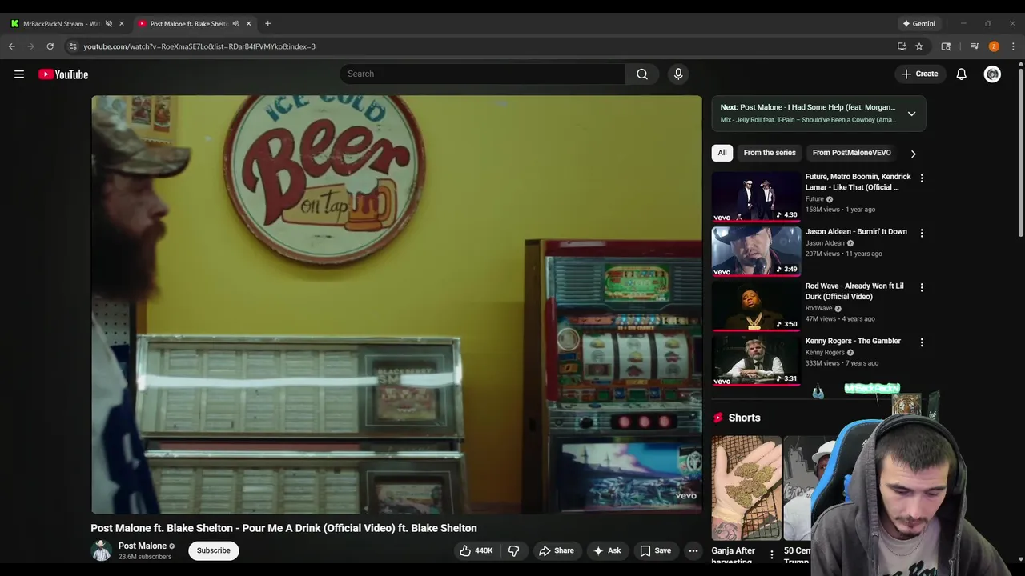Subscribe to Post Malone channel
This screenshot has width=1025, height=576.
[x=214, y=550]
